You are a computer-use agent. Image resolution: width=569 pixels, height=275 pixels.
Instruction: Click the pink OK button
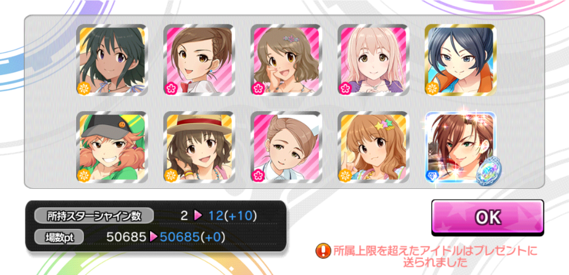[487, 218]
